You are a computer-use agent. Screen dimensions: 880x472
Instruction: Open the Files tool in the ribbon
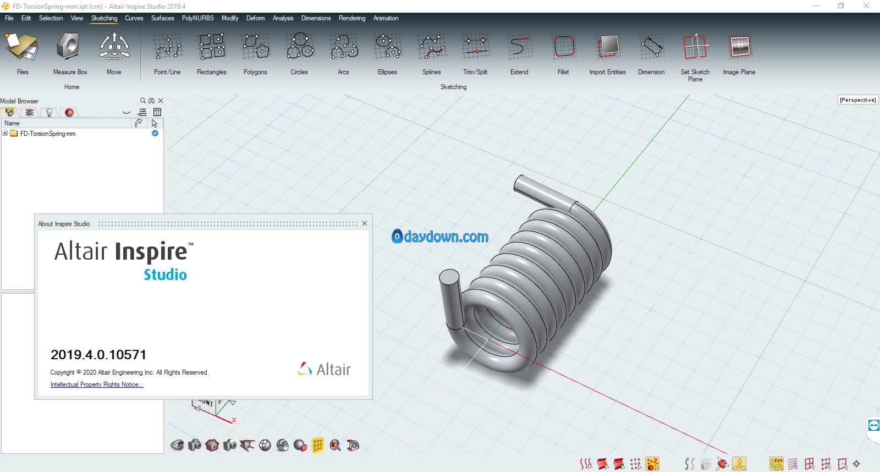click(x=22, y=54)
